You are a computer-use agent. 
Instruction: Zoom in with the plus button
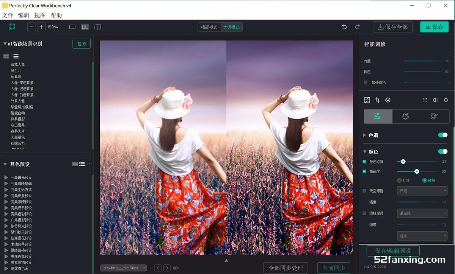41,27
